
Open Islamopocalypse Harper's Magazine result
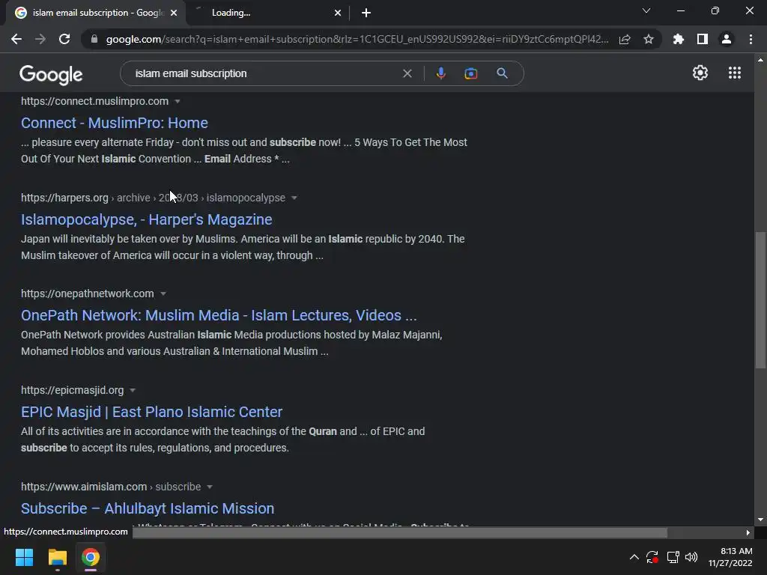coord(146,219)
